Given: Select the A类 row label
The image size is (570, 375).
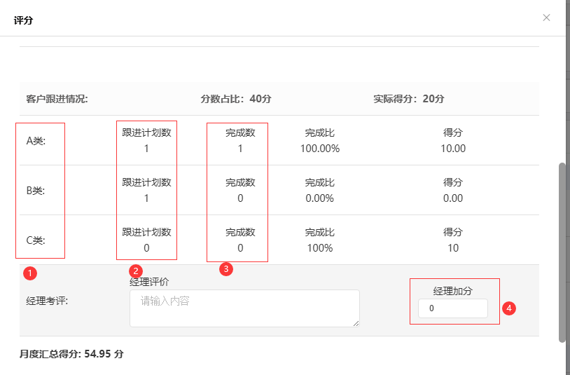Looking at the screenshot, I should click(x=36, y=141).
